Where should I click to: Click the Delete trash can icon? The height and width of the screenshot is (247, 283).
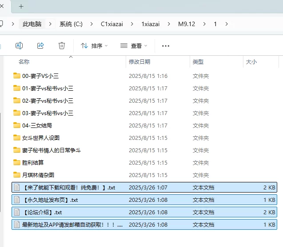coord(62,46)
